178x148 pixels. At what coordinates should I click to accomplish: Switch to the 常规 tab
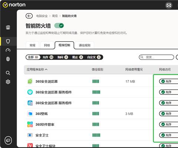(x=33, y=45)
